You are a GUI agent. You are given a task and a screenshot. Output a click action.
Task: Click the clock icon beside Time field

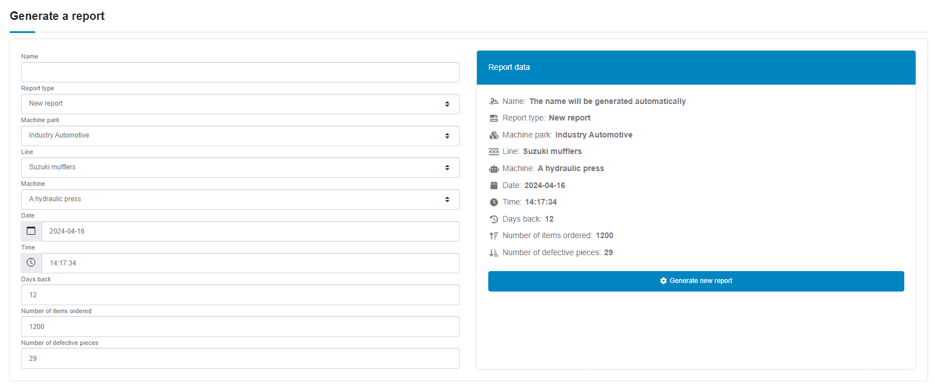tap(31, 263)
